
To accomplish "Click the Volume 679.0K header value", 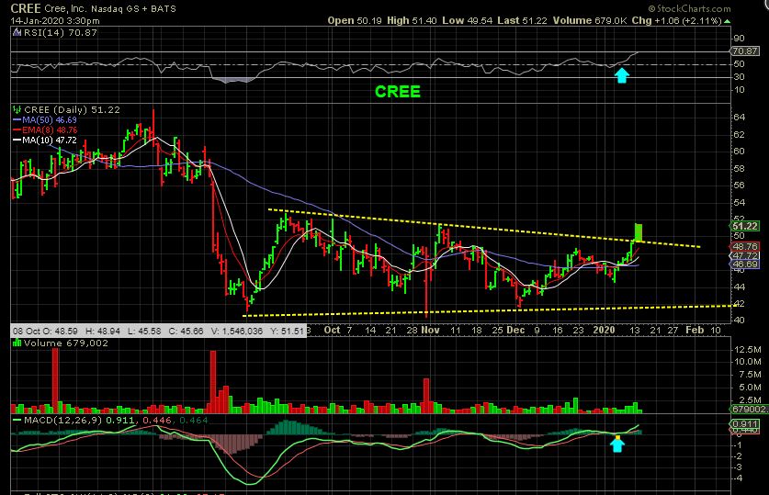I will 590,20.
